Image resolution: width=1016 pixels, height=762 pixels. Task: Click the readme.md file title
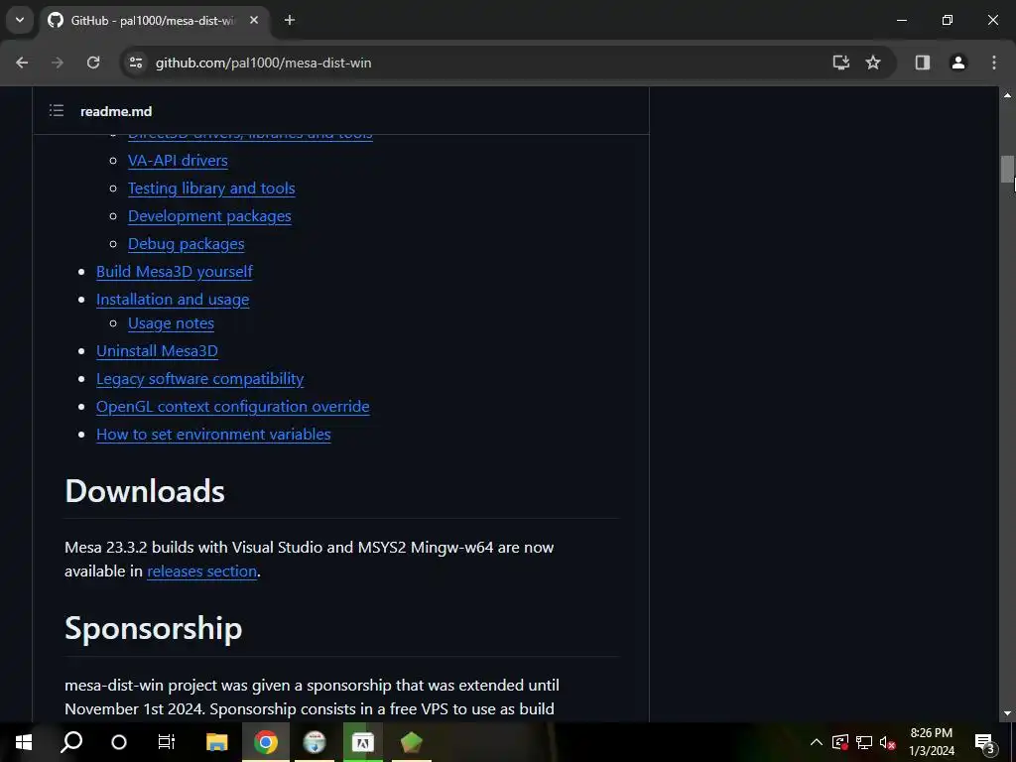click(116, 111)
